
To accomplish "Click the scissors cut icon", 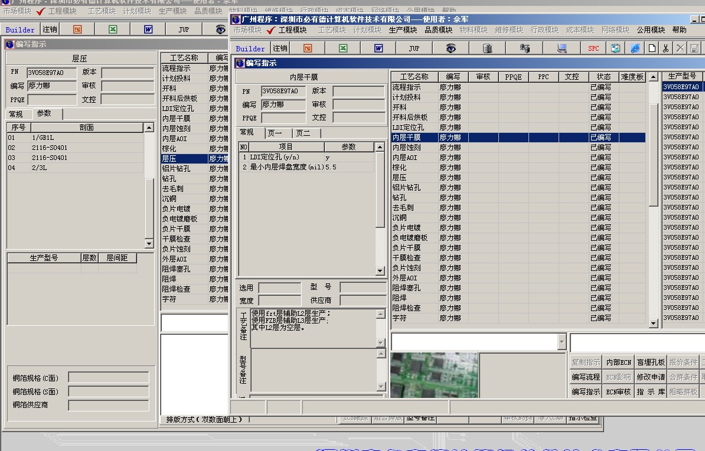I will (x=666, y=48).
